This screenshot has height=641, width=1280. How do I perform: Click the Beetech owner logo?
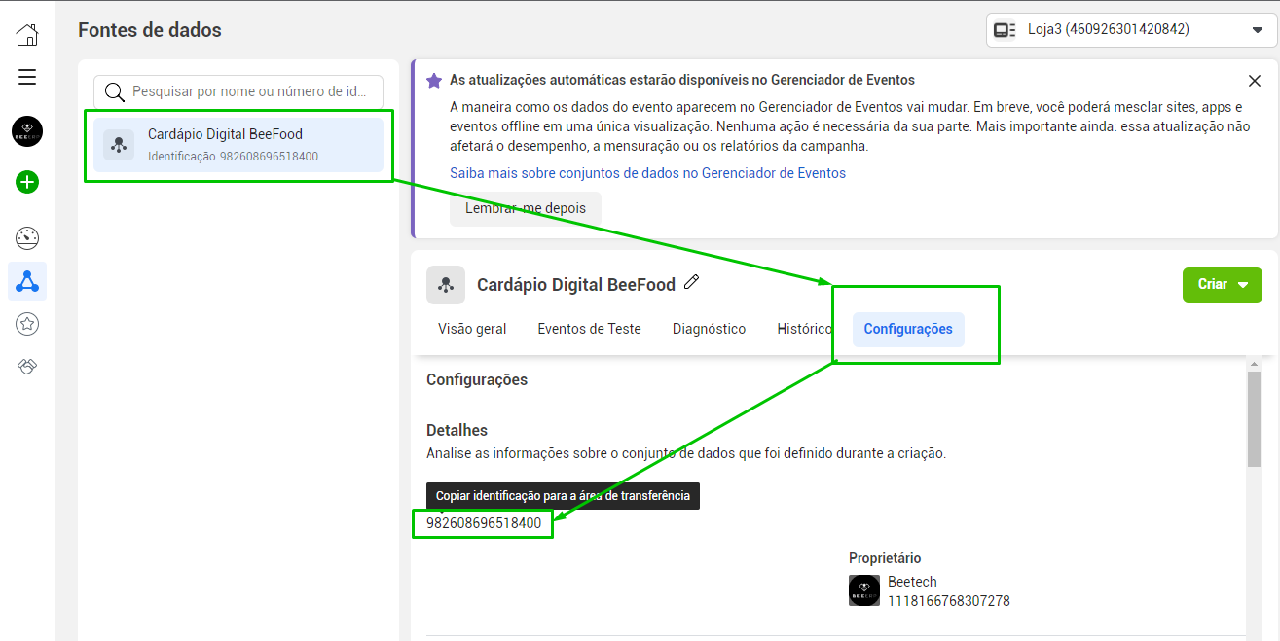tap(864, 590)
